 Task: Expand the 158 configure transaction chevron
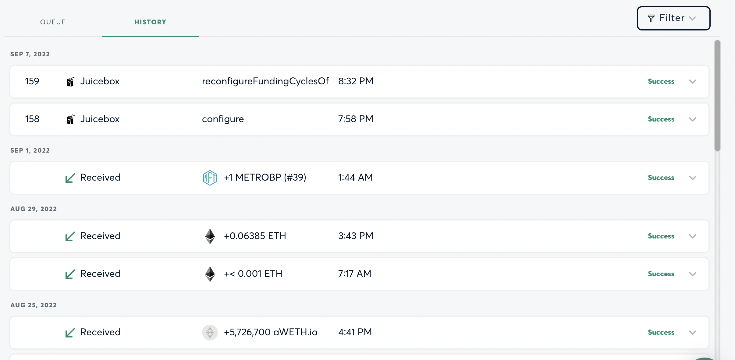click(x=692, y=119)
